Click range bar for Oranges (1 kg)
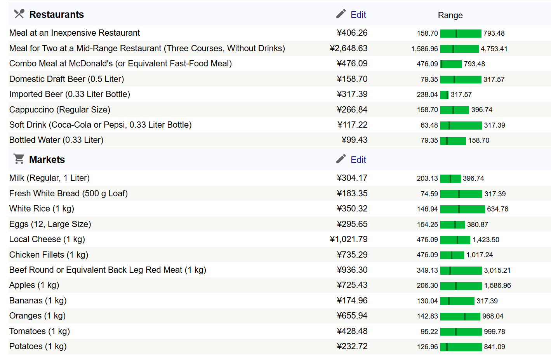Image resolution: width=551 pixels, height=355 pixels. click(x=460, y=316)
